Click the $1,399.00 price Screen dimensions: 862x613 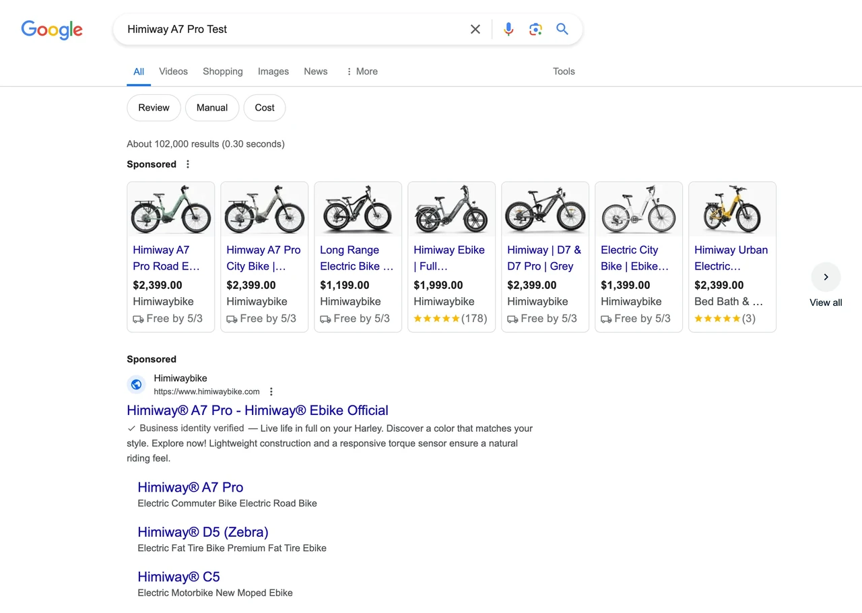626,285
